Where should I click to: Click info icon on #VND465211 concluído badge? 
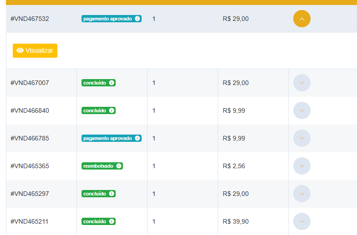click(112, 221)
